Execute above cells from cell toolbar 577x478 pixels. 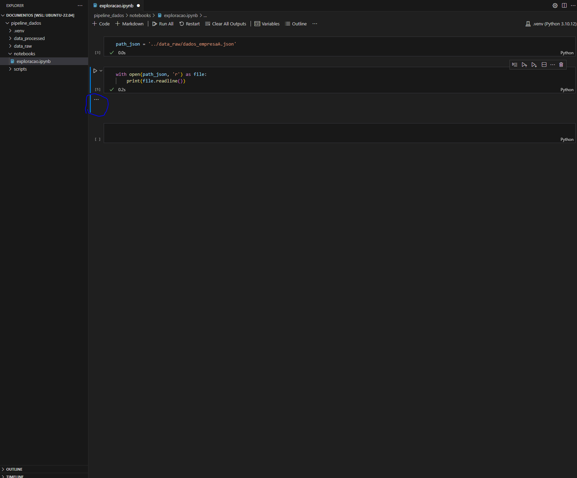point(524,65)
